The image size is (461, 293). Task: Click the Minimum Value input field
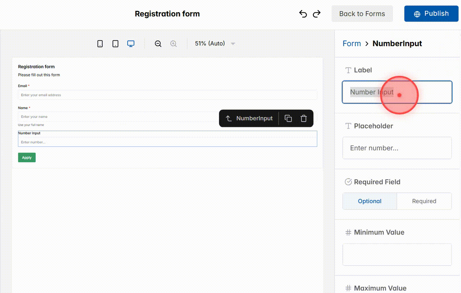(397, 254)
